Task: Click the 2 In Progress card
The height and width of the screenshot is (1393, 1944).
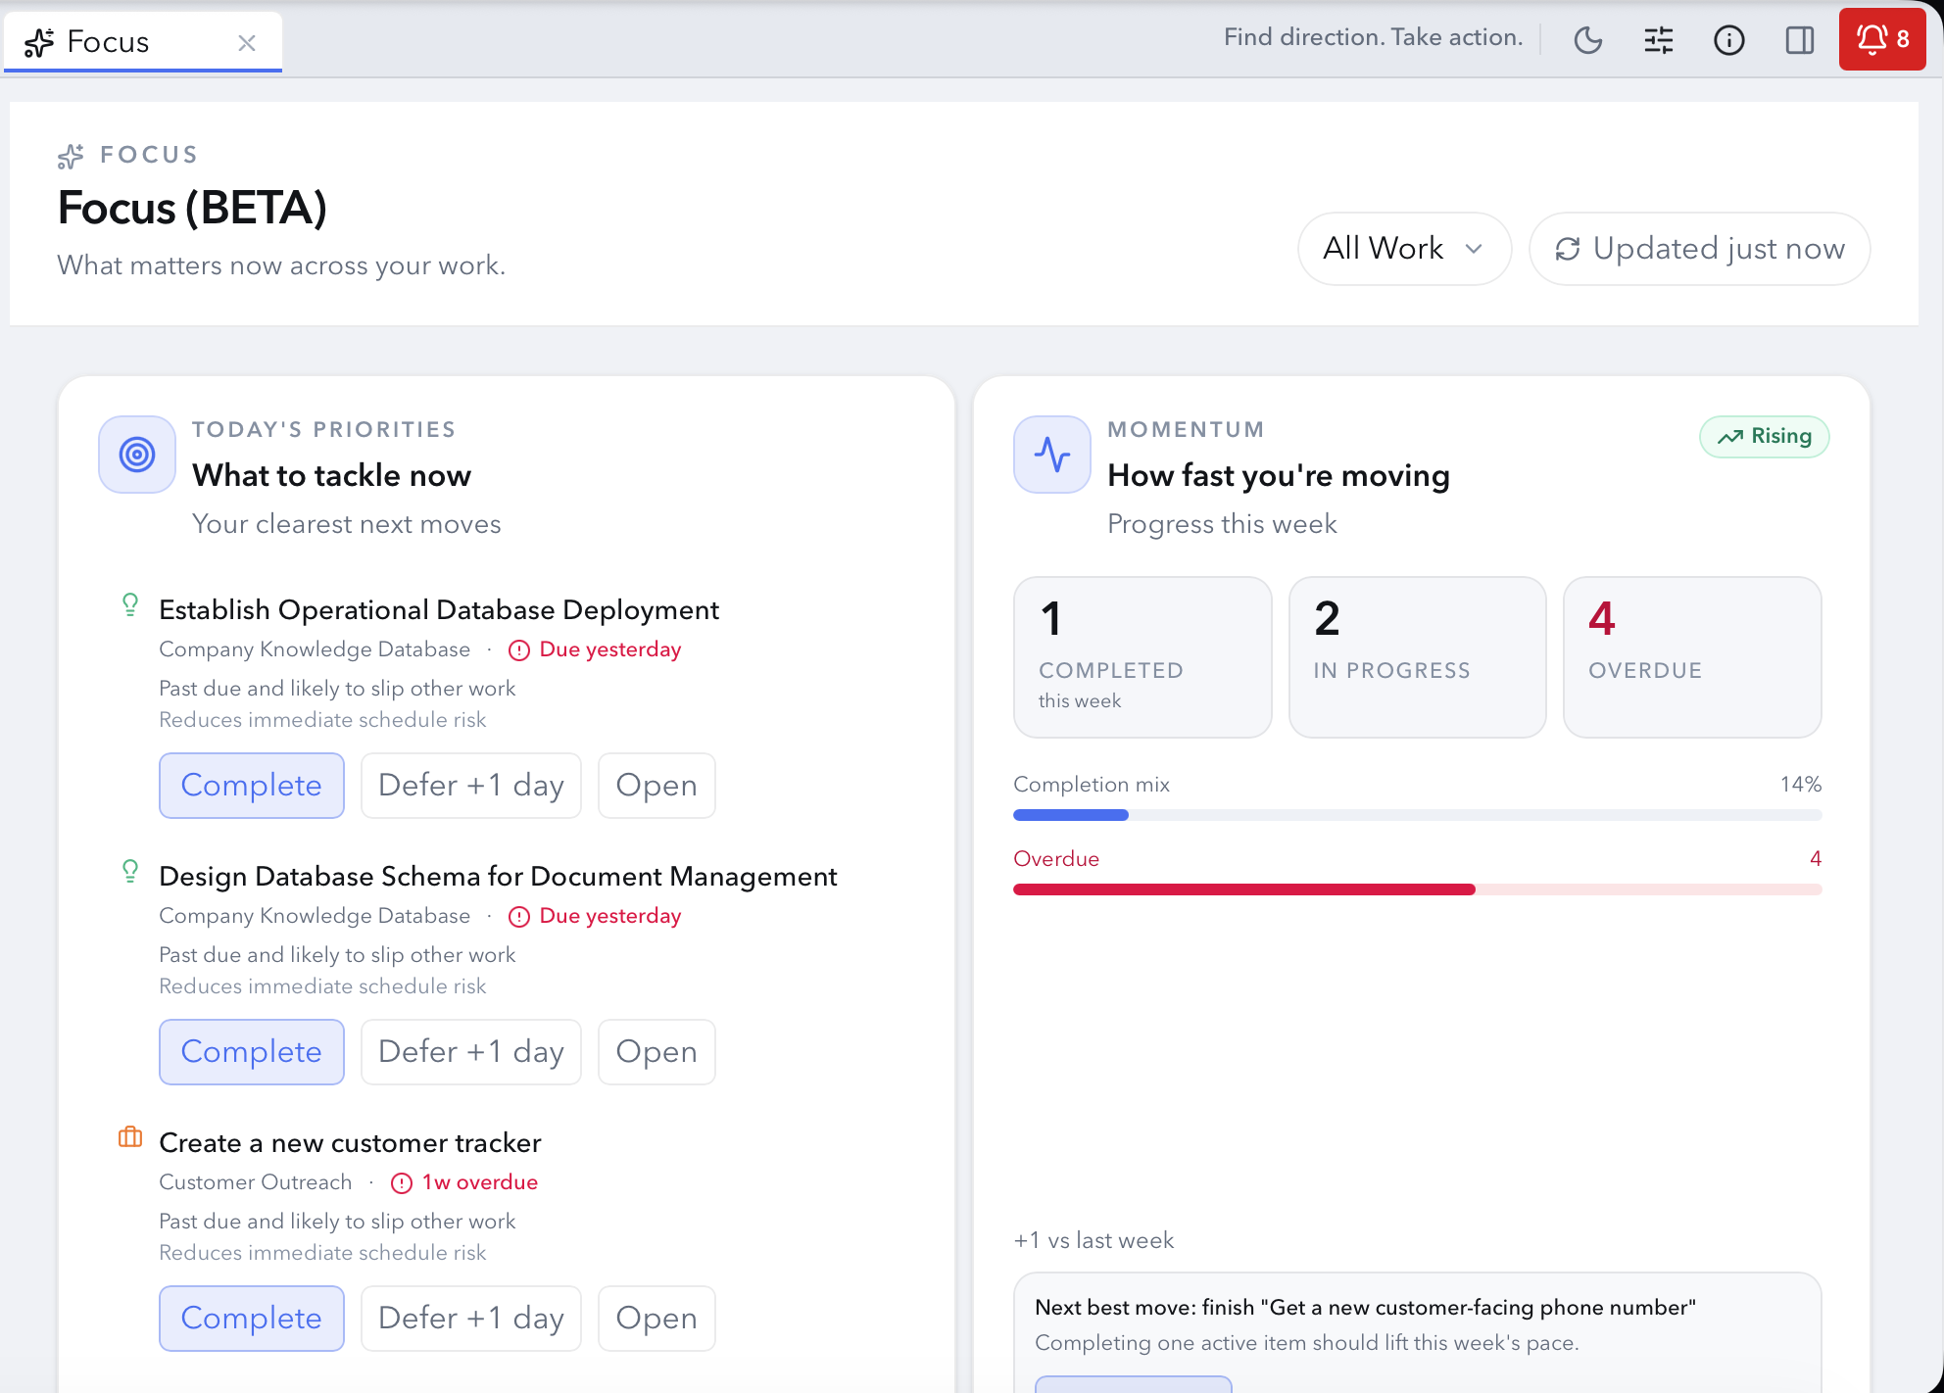Action: pos(1417,657)
